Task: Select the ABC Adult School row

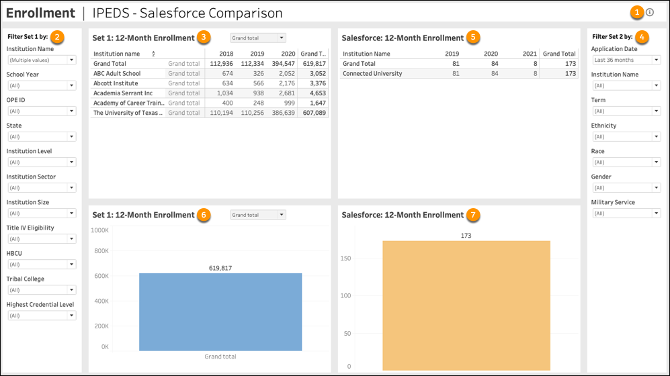Action: tap(210, 73)
